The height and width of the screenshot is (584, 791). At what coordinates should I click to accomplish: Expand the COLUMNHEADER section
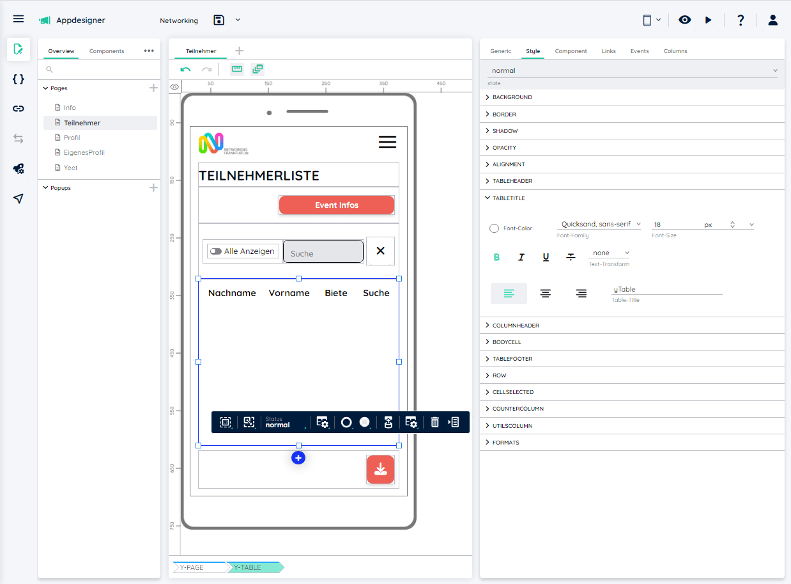point(516,326)
